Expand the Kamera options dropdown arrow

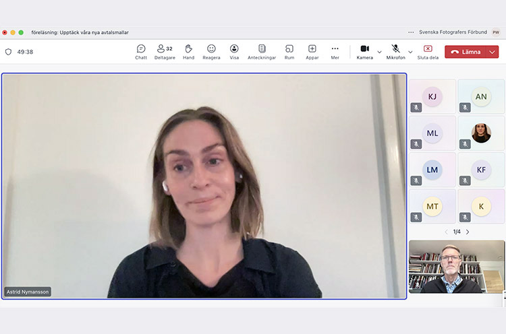click(x=379, y=52)
